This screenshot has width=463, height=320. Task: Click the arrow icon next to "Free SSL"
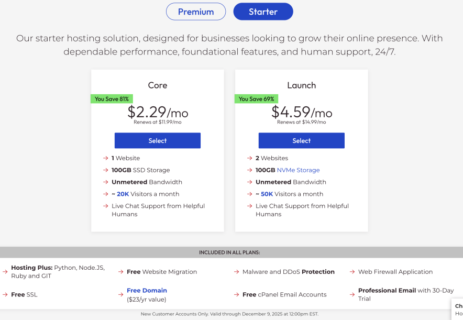tap(5, 294)
